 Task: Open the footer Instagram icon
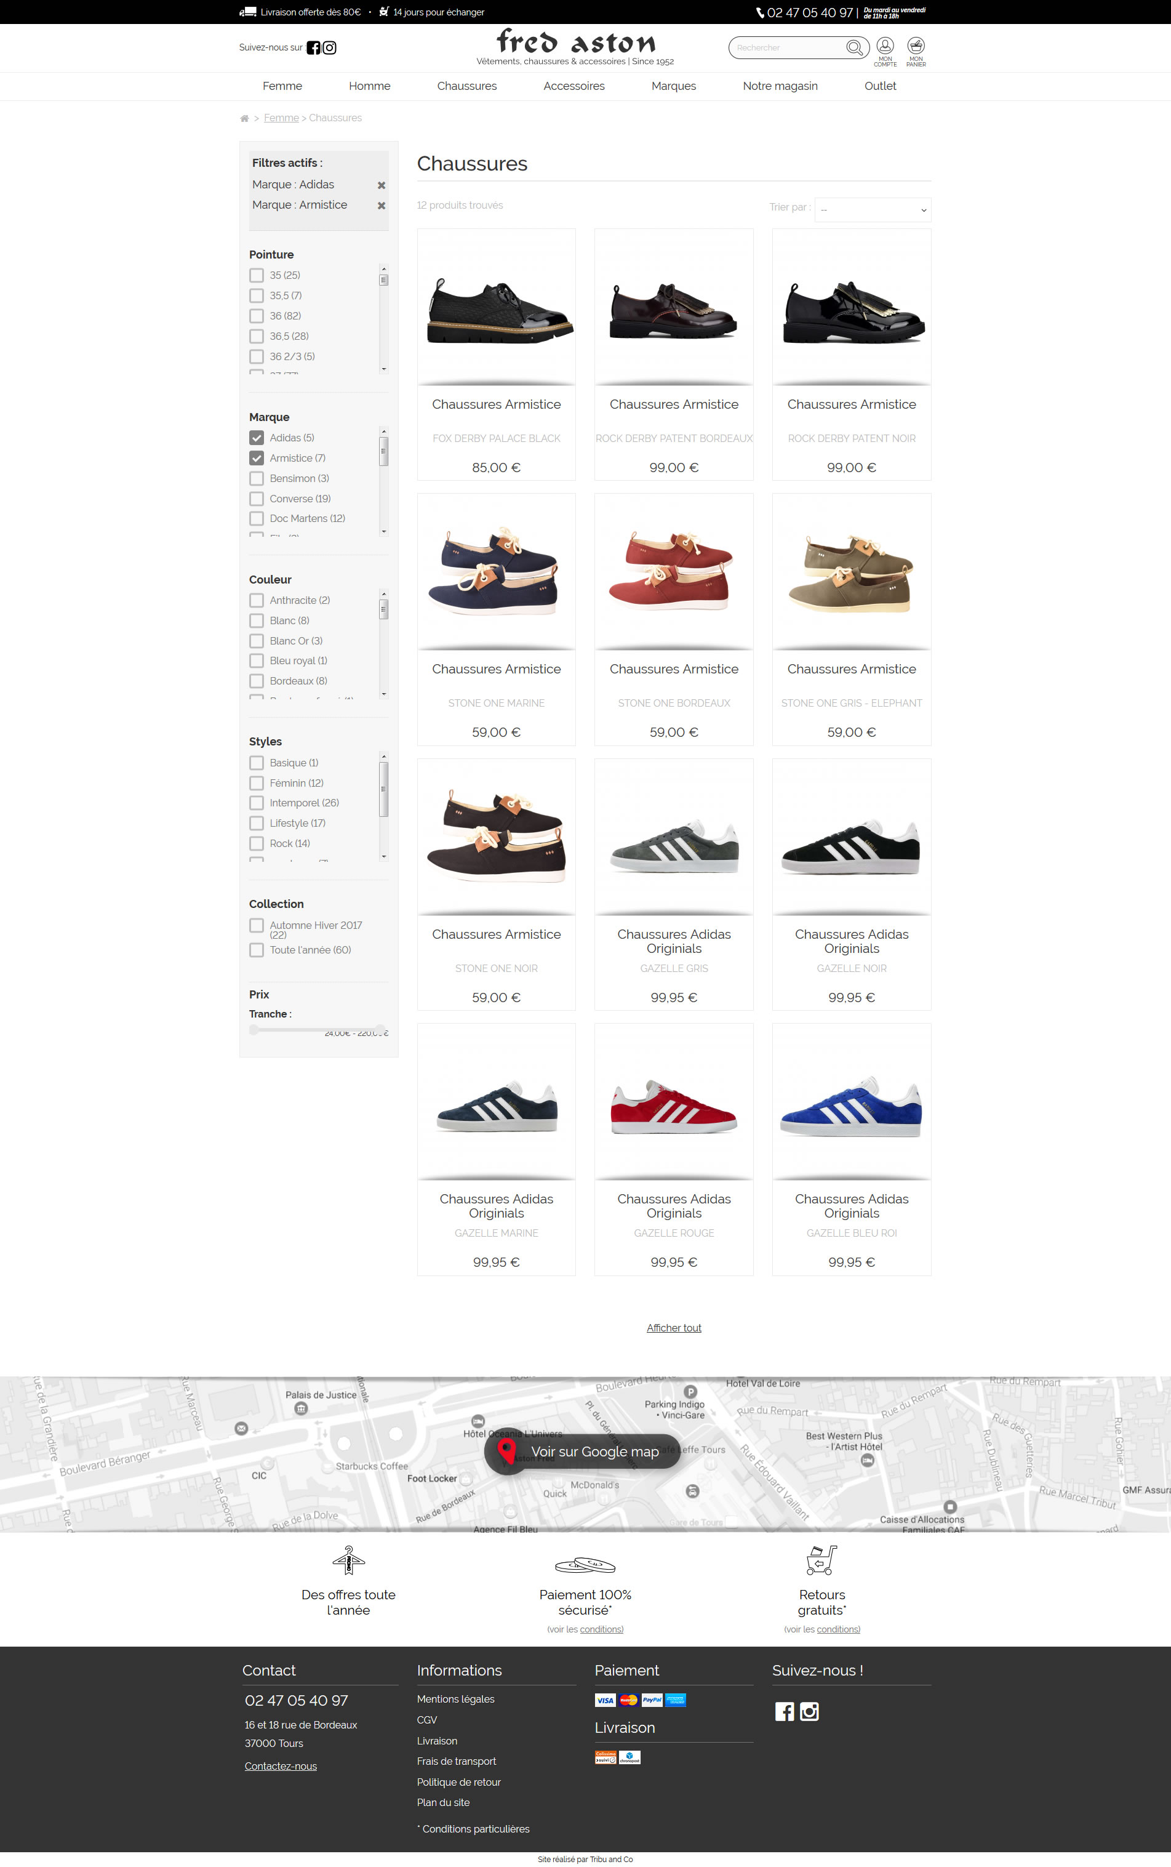[809, 1711]
